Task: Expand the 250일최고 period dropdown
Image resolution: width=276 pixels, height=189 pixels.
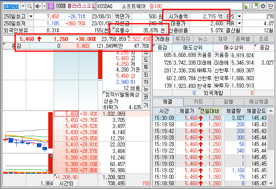Action: tap(31, 16)
